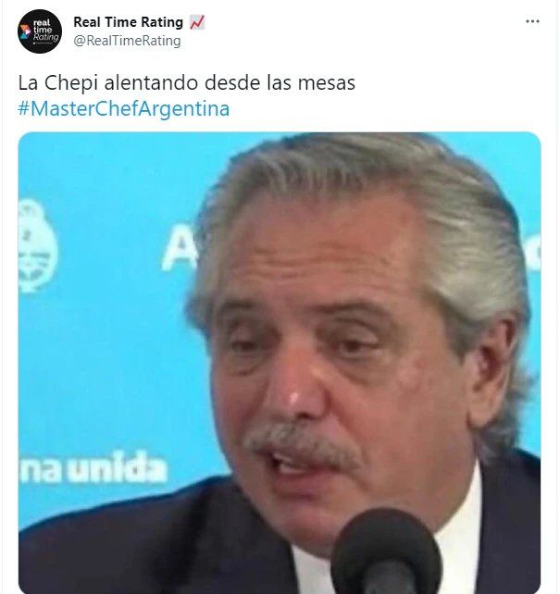Screen dimensions: 560x594
Task: Open the Real Time Rating profile avatar
Action: 40,31
